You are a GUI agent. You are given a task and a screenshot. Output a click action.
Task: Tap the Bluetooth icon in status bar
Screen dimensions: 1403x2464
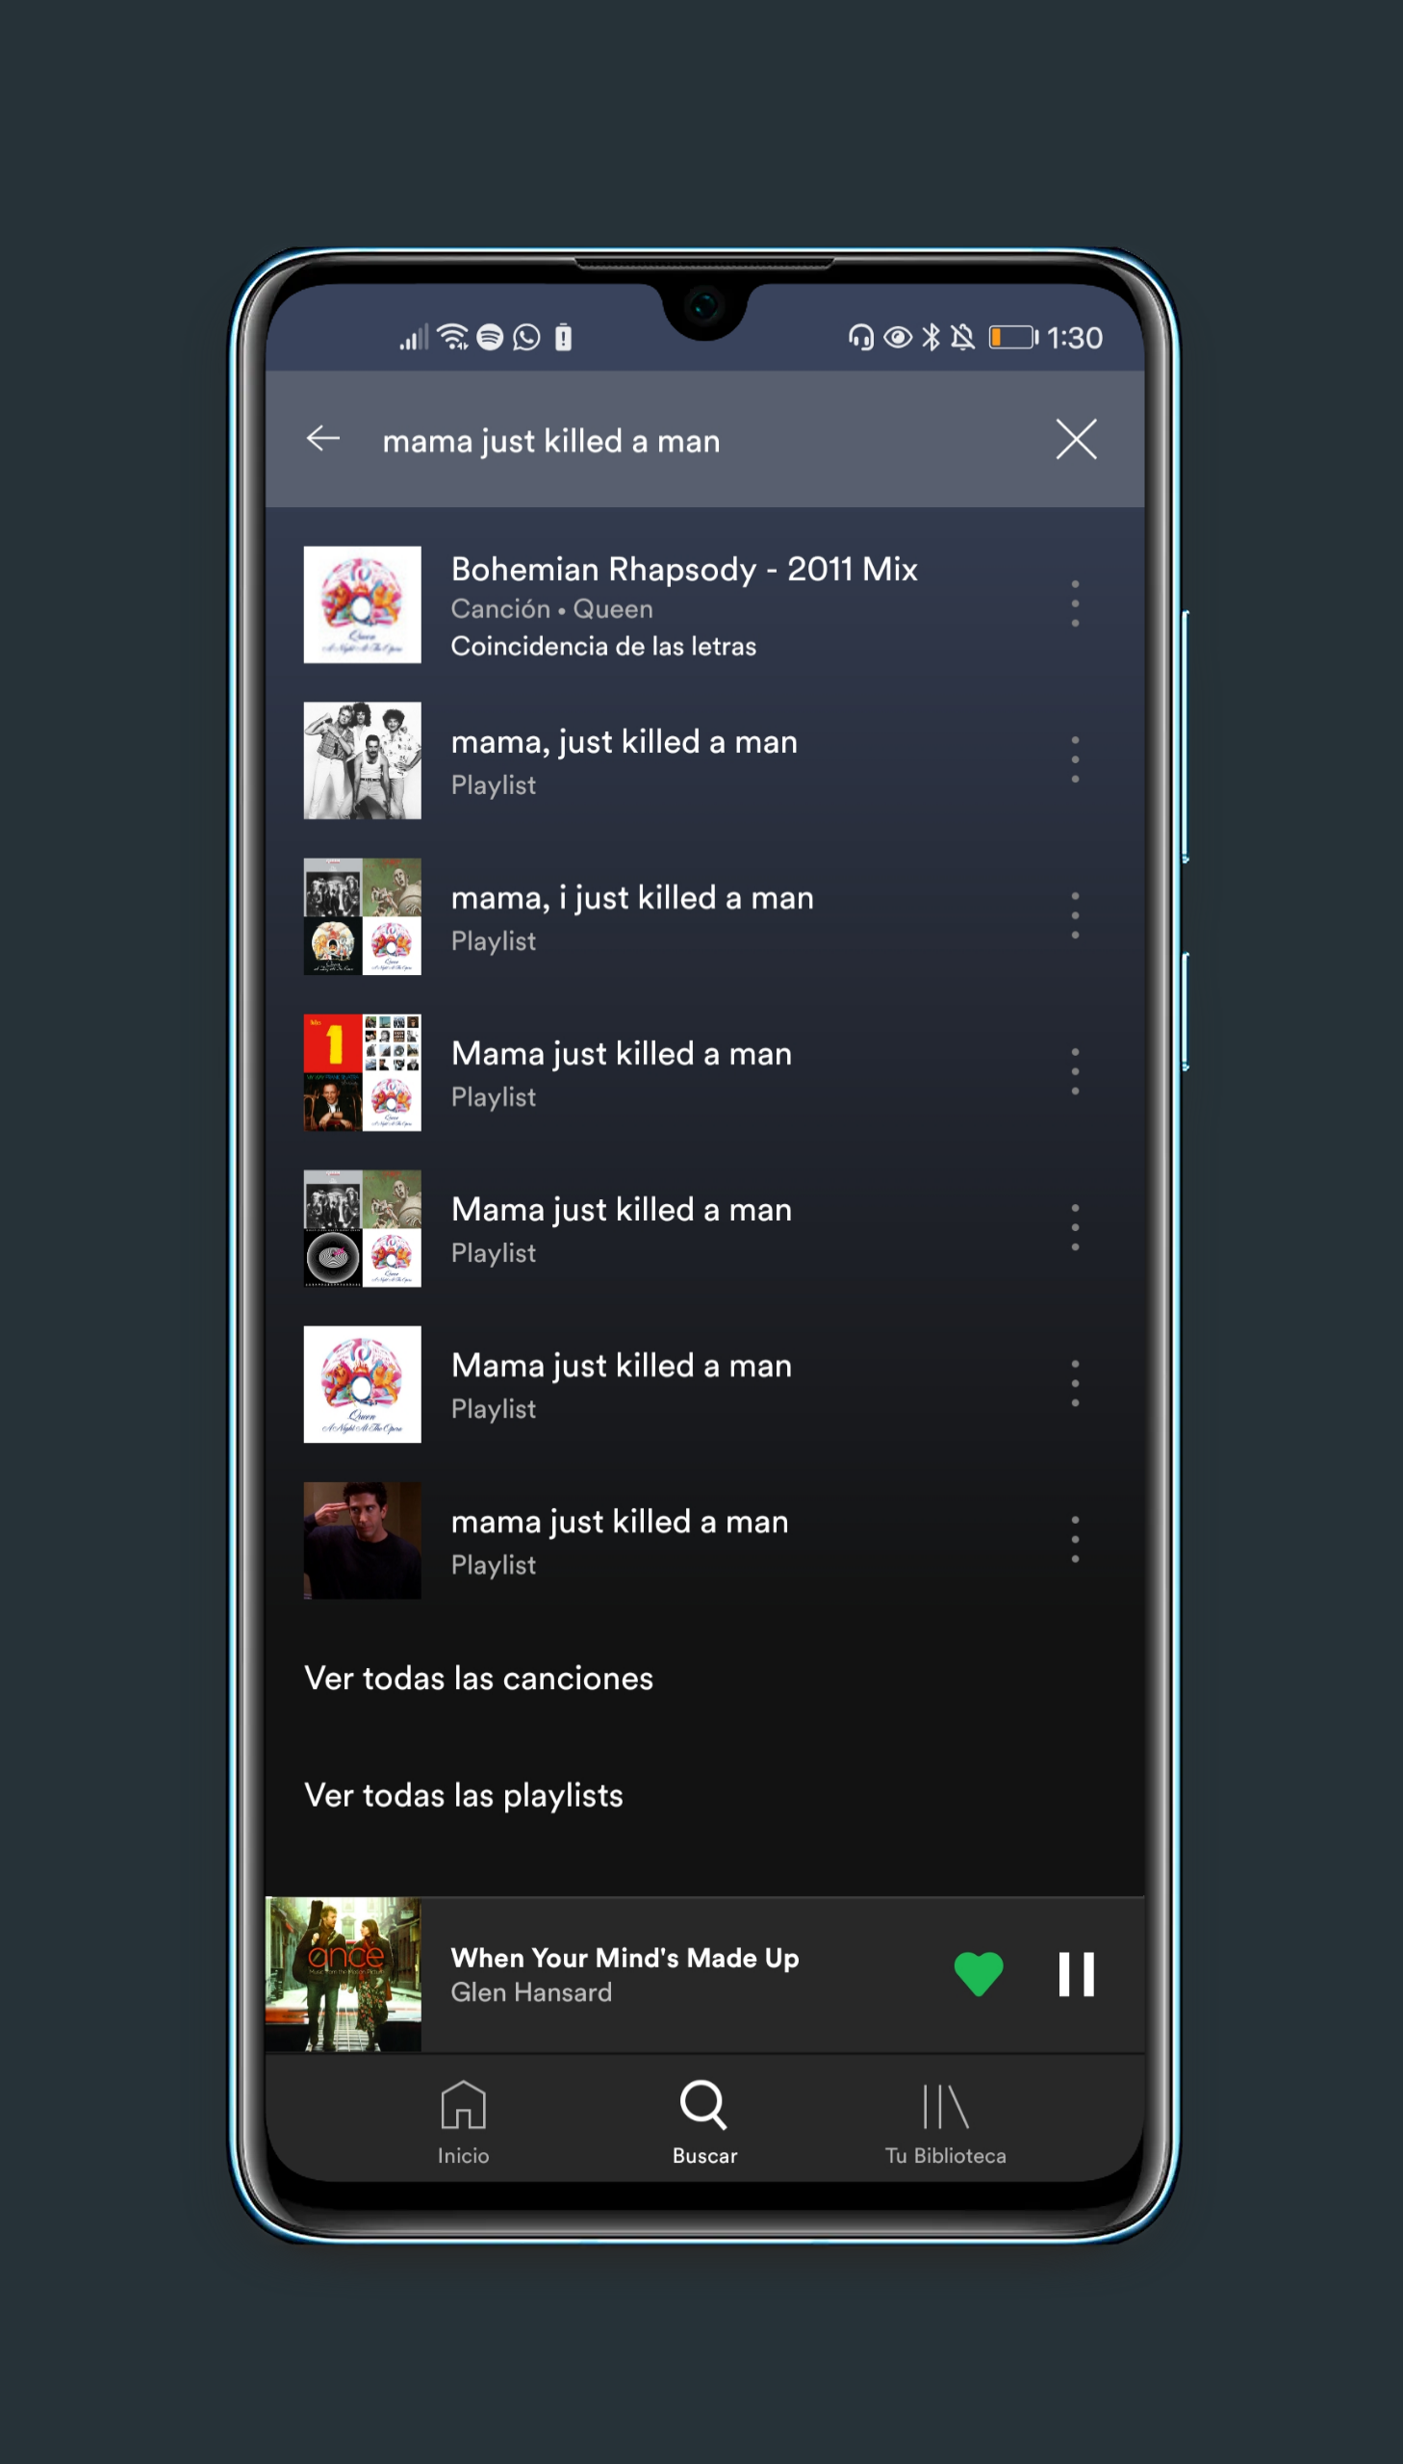931,337
